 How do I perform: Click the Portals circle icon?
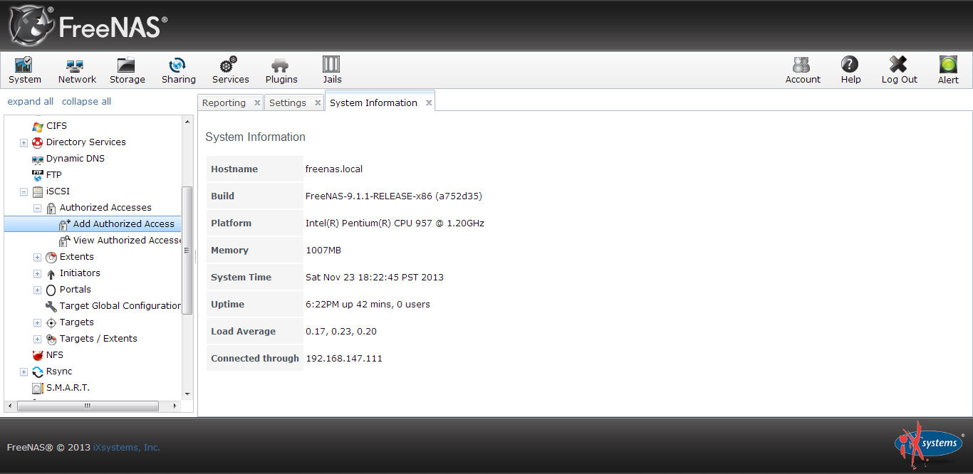point(51,290)
